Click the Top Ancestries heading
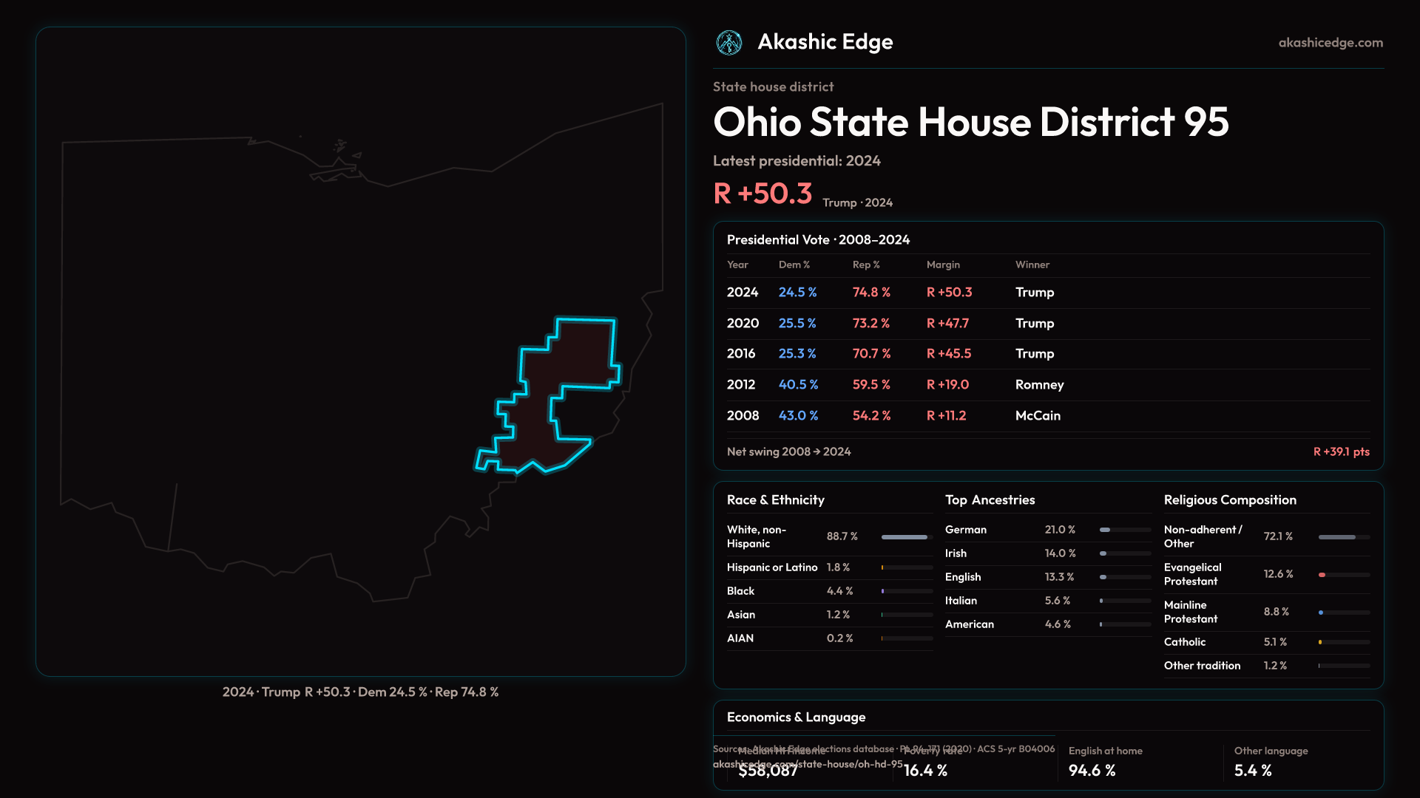Screen dimensions: 1420x798 click(990, 500)
